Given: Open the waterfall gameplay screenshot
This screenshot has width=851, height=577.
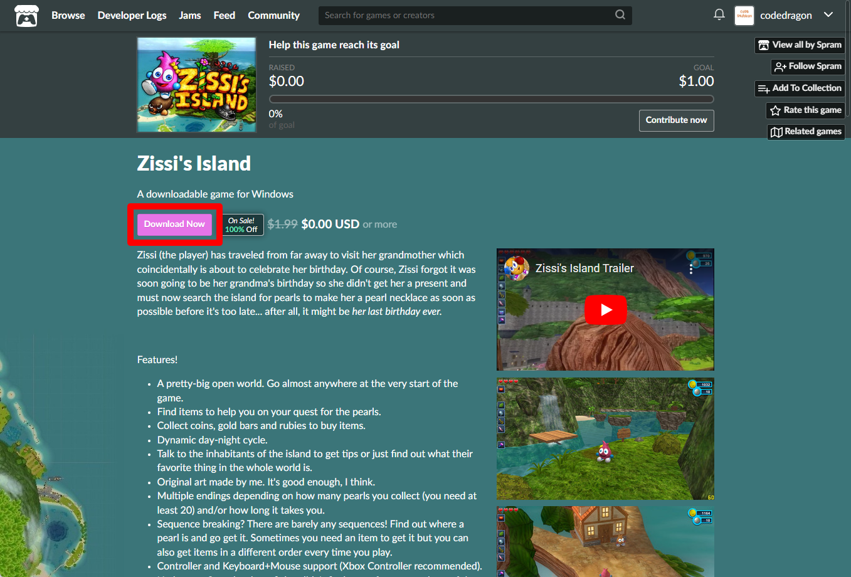Looking at the screenshot, I should 605,438.
